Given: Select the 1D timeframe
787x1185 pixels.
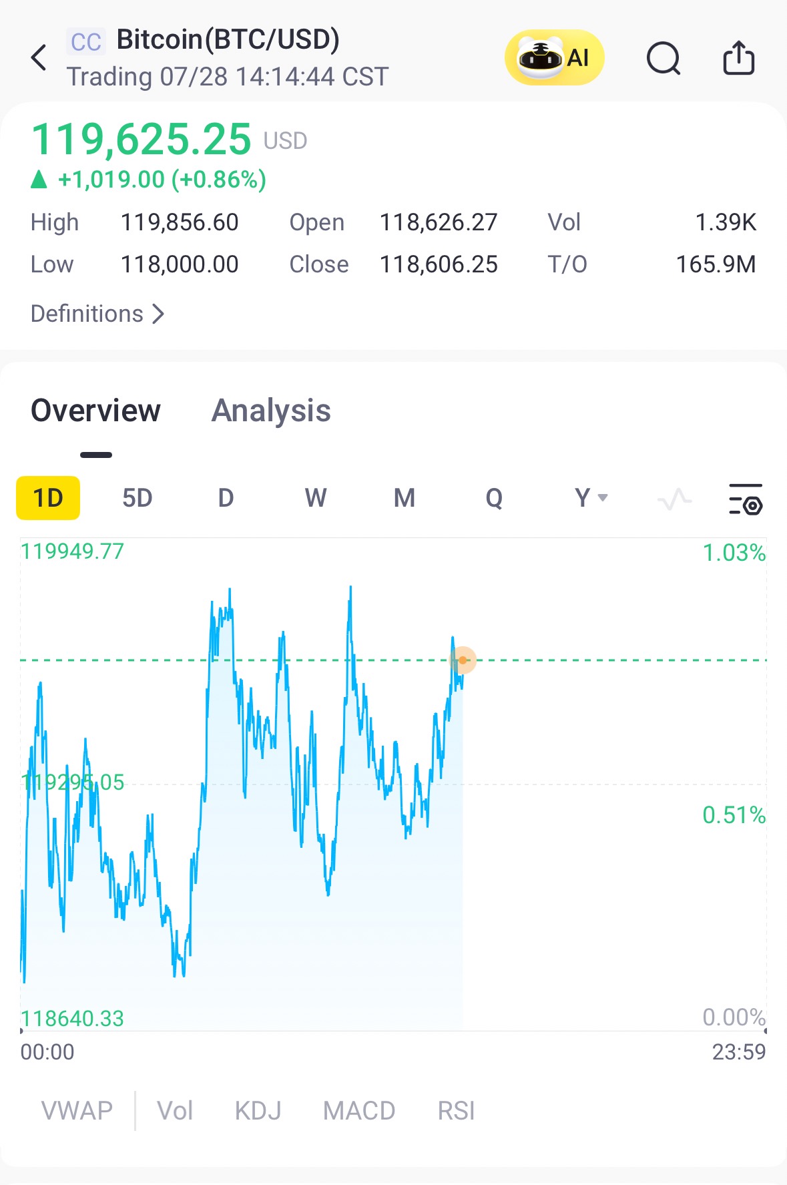Looking at the screenshot, I should click(x=48, y=498).
